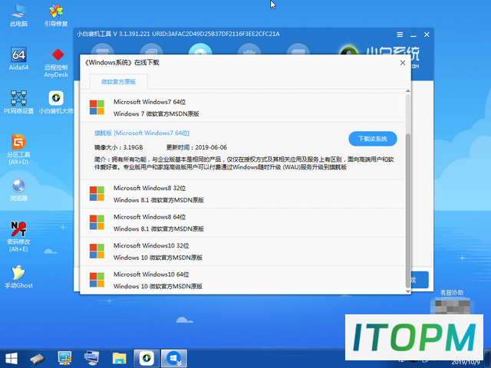This screenshot has height=368, width=491.
Task: Launch the 分区工具 partition tool
Action: click(x=18, y=149)
